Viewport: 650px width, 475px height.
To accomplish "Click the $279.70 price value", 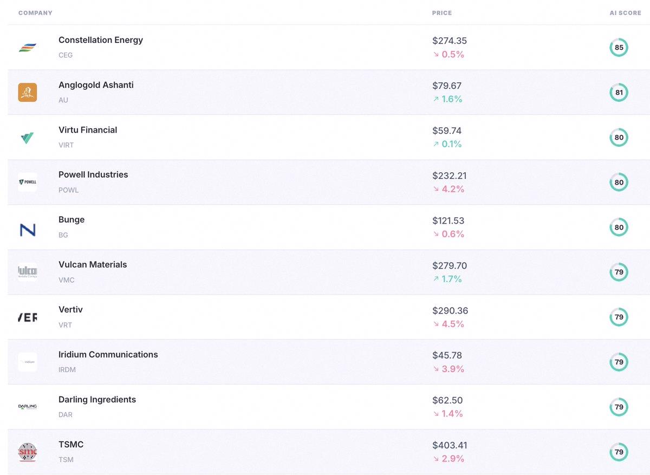I will (x=450, y=266).
